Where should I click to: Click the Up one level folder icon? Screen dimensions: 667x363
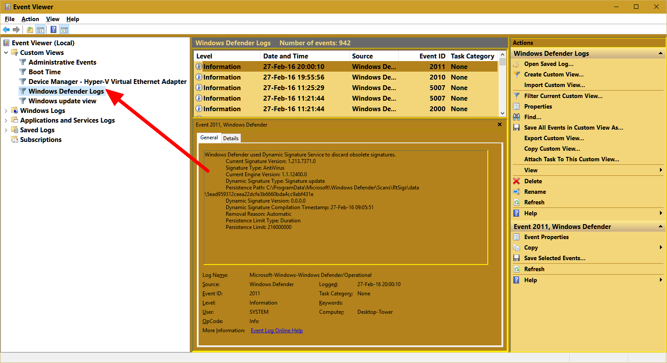coord(30,29)
